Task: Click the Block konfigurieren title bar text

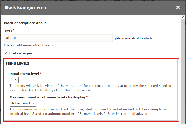Action: click(25, 8)
